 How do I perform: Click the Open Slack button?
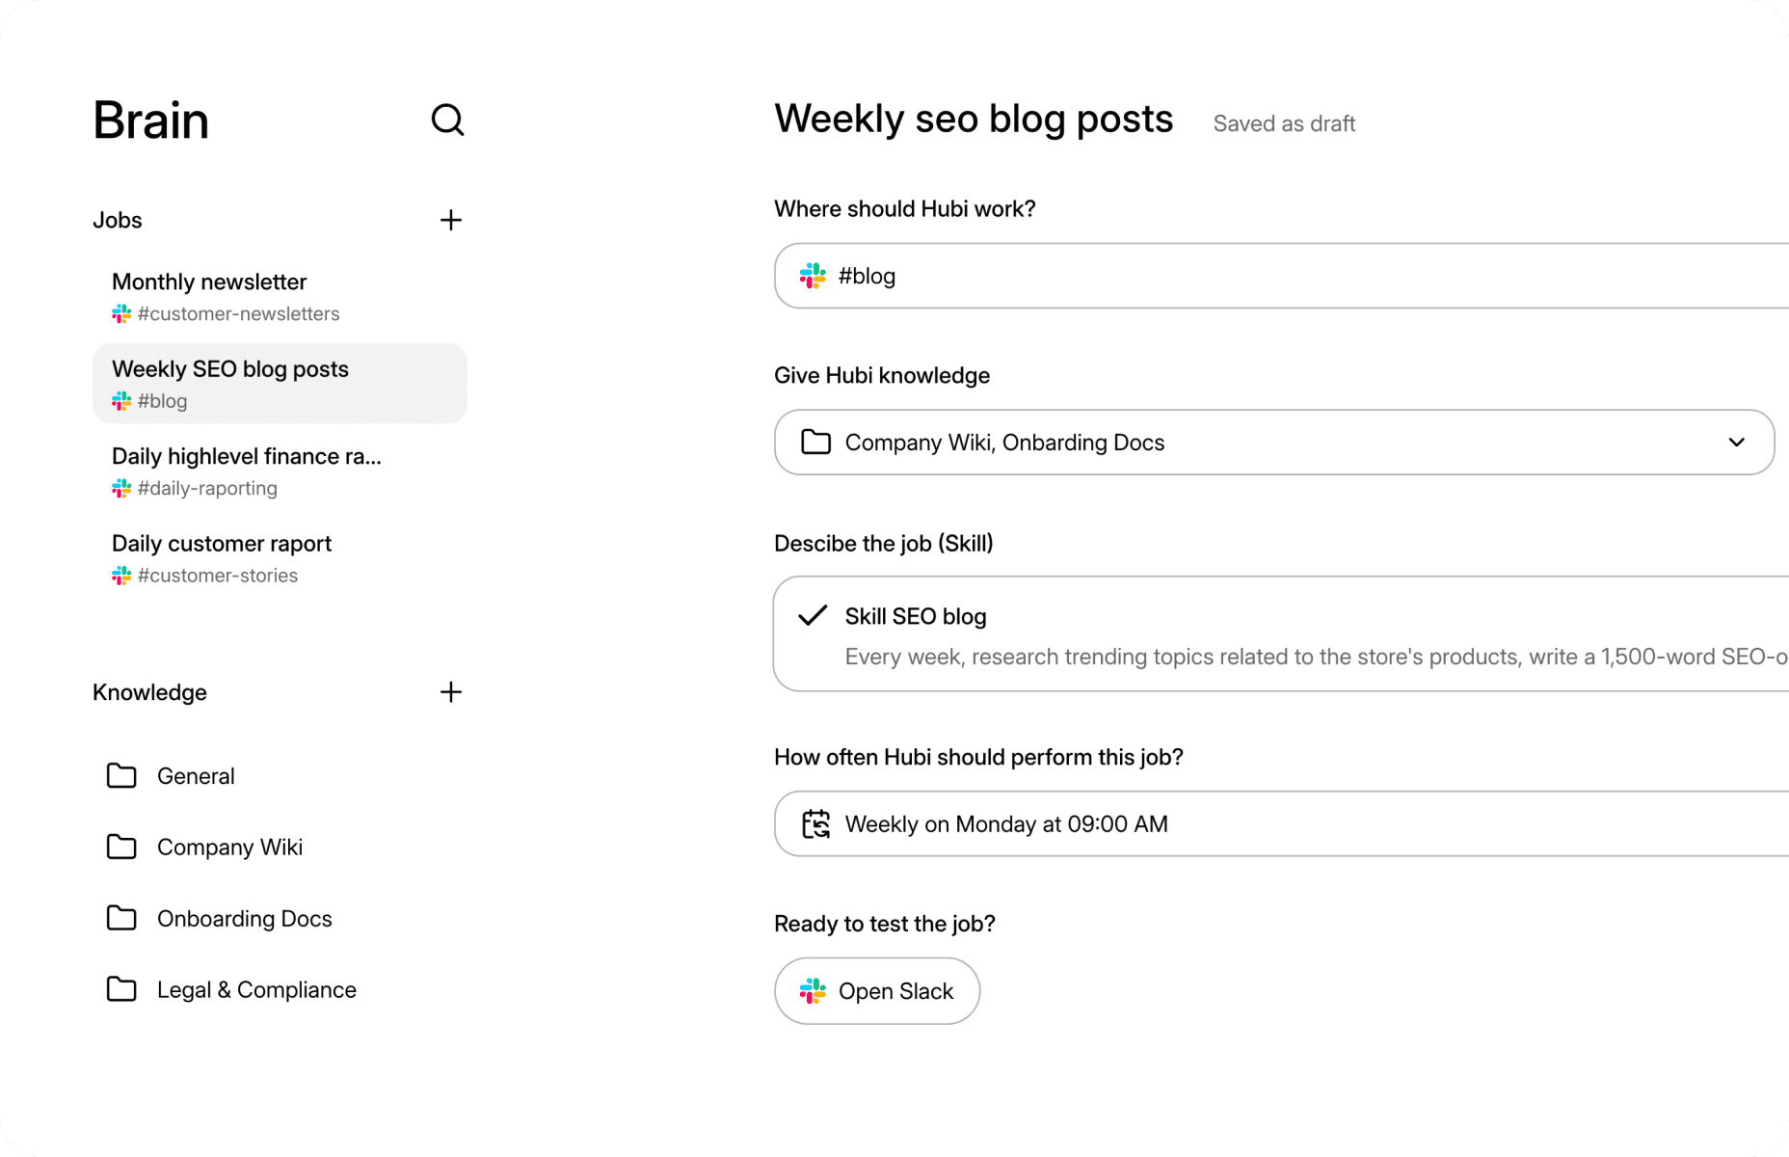pyautogui.click(x=877, y=991)
